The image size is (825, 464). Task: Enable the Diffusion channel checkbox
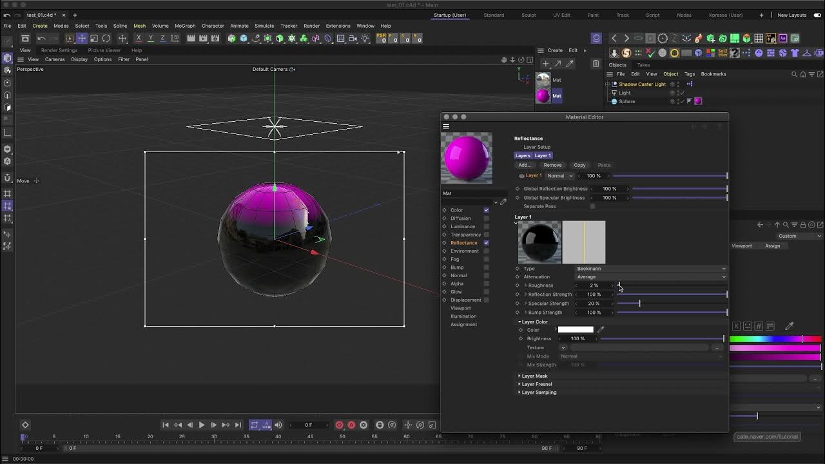coord(486,218)
